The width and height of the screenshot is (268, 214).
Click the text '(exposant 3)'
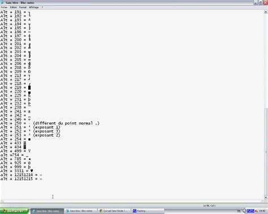point(46,131)
